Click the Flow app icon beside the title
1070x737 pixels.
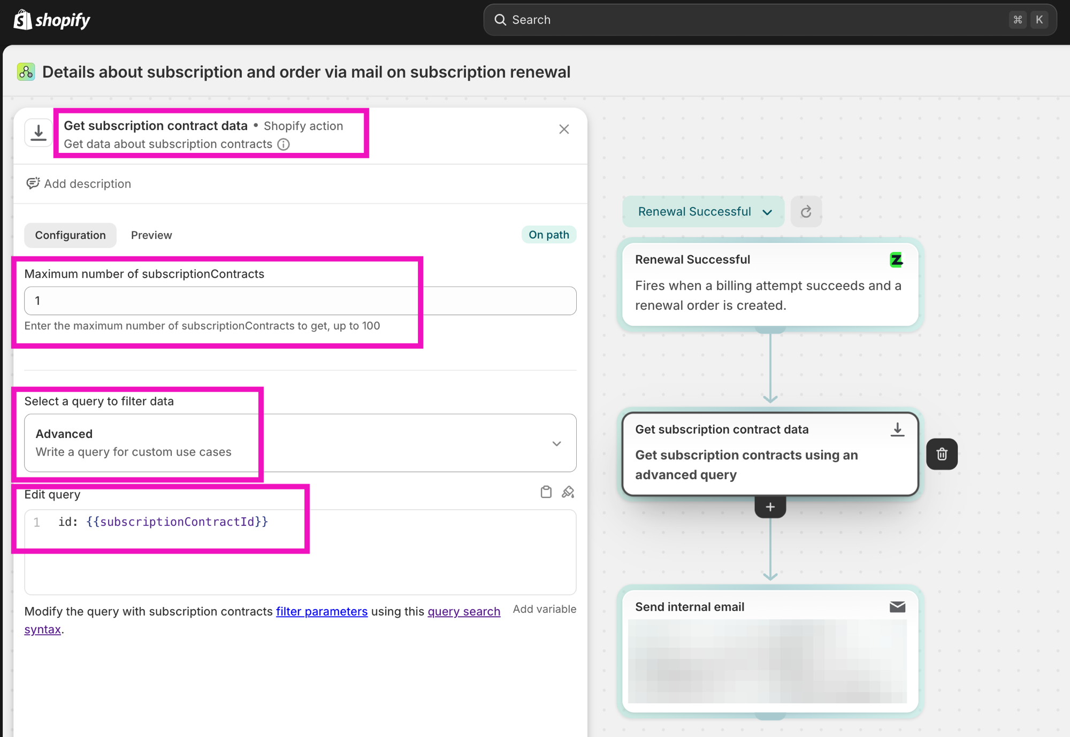coord(26,72)
